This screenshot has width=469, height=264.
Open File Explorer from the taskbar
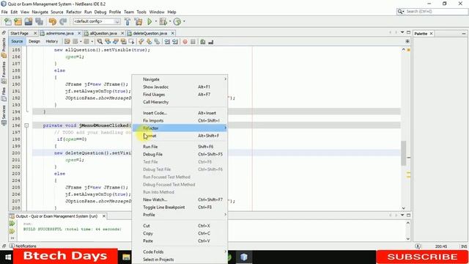[126, 257]
